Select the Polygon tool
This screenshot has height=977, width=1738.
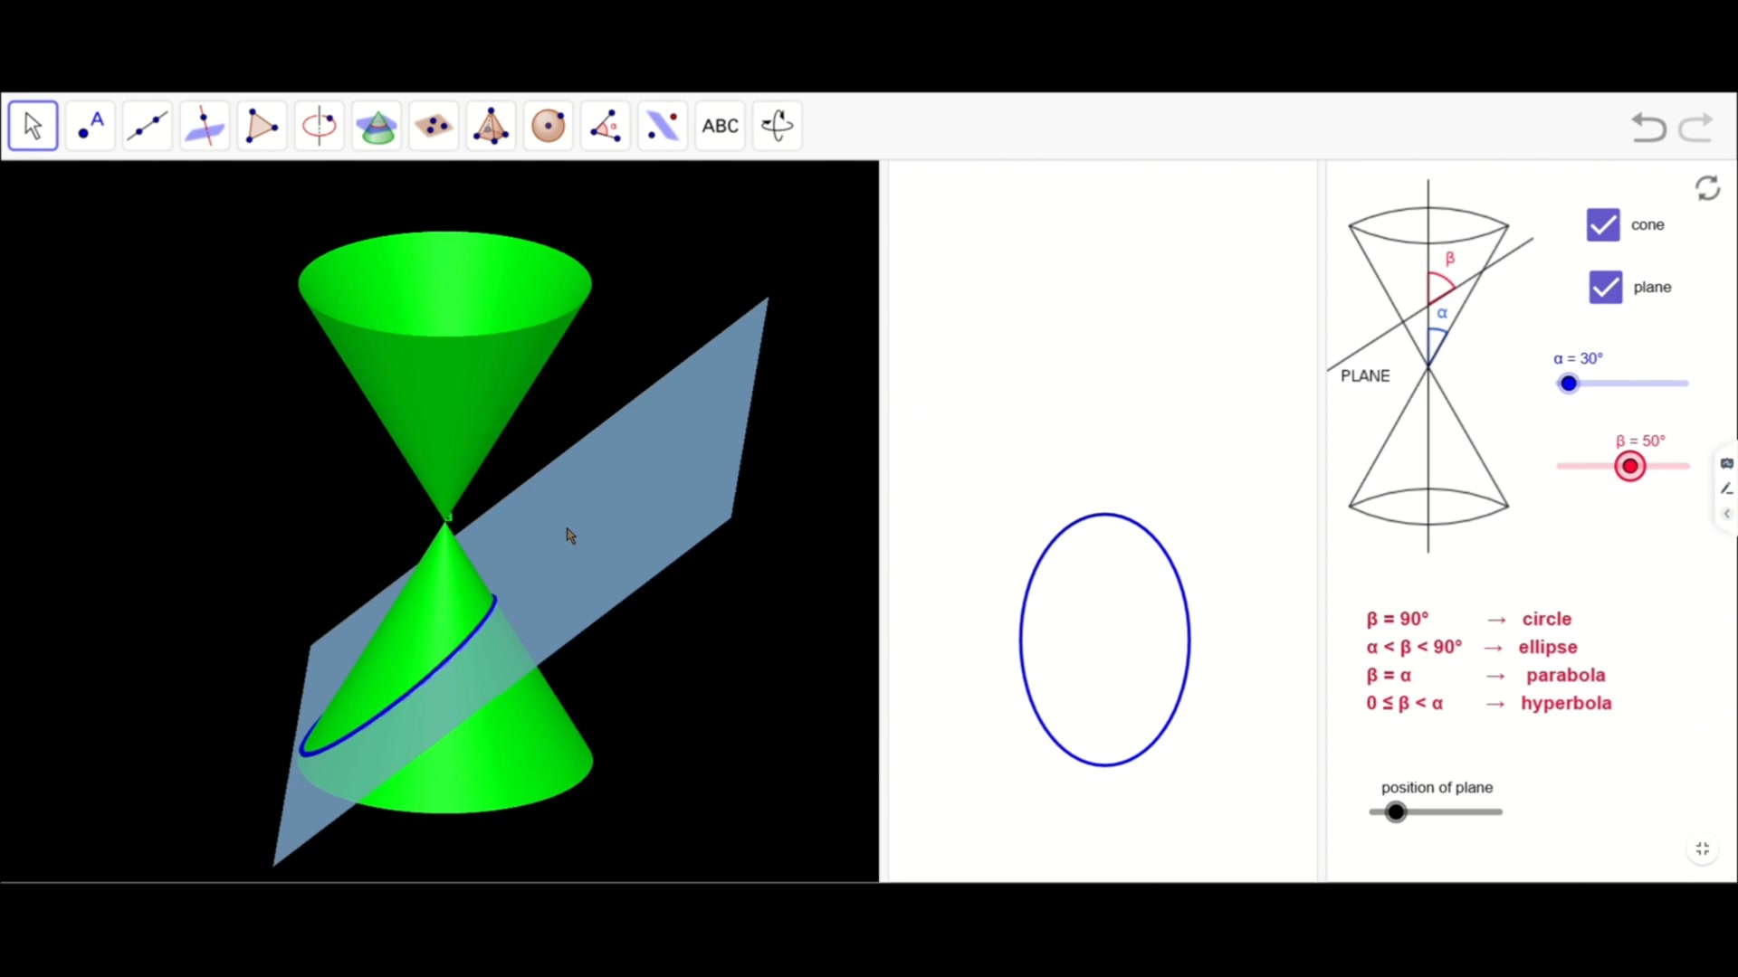262,126
